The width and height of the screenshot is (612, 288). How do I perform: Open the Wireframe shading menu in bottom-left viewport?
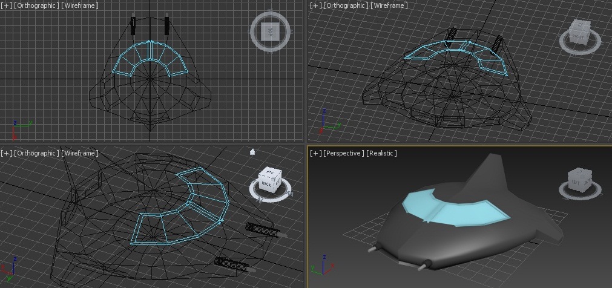(x=80, y=153)
